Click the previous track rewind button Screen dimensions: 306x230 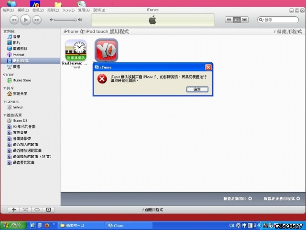pyautogui.click(x=14, y=20)
